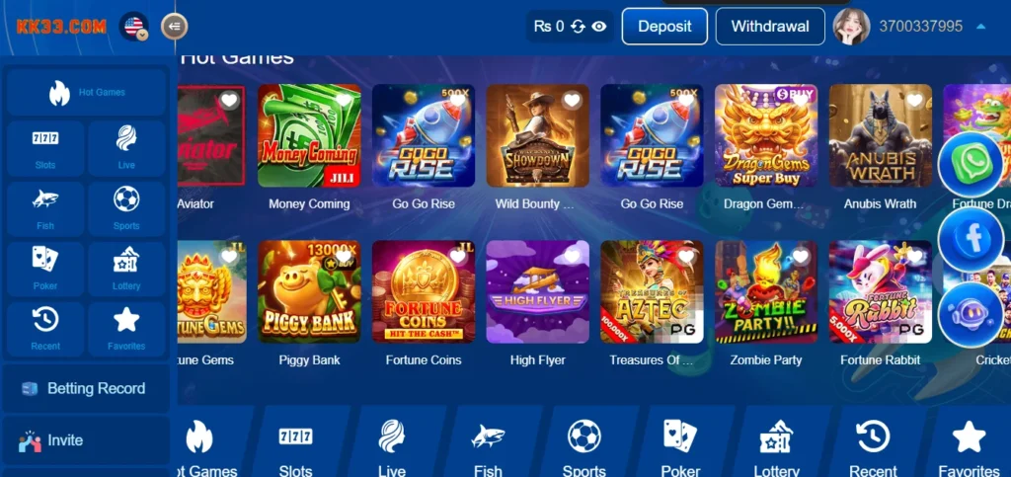The width and height of the screenshot is (1011, 477).
Task: Open Lottery in the left sidebar
Action: (x=126, y=269)
